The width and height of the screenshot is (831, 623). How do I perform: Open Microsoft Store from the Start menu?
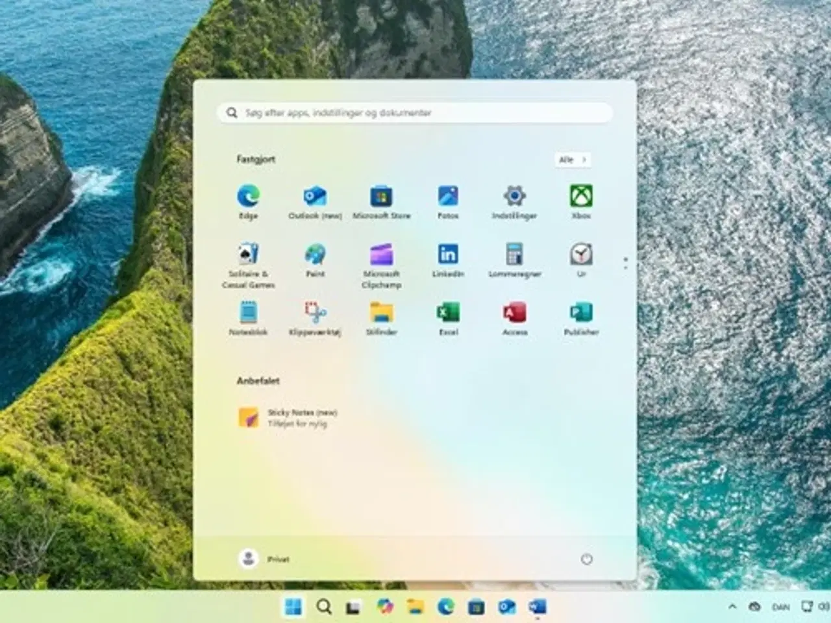click(381, 202)
